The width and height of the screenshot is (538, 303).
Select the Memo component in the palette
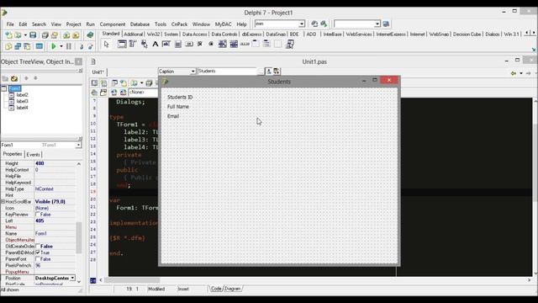(177, 44)
